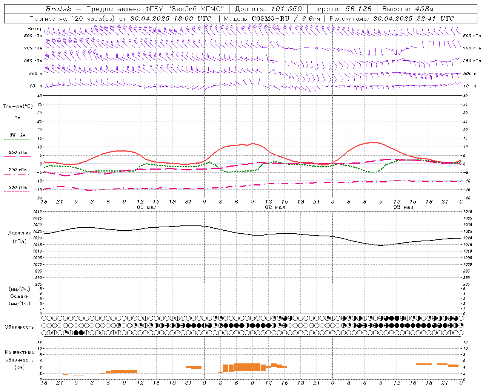Click the Широта: 56.126 value
The image size is (483, 386).
coord(342,9)
